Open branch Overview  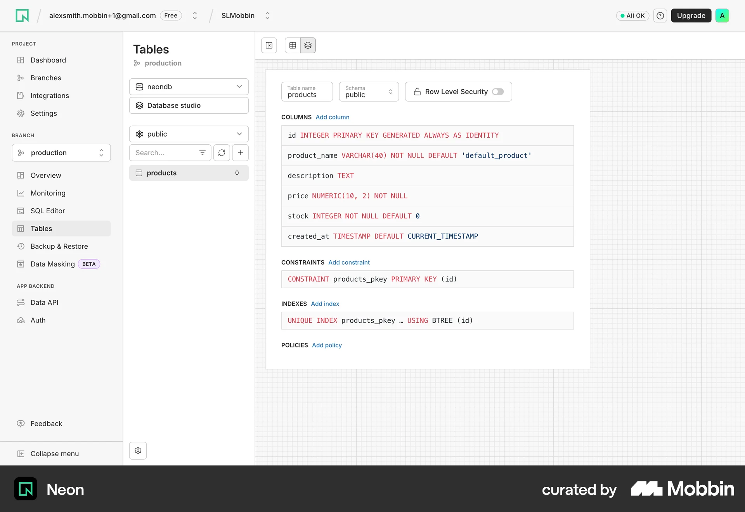pyautogui.click(x=46, y=175)
